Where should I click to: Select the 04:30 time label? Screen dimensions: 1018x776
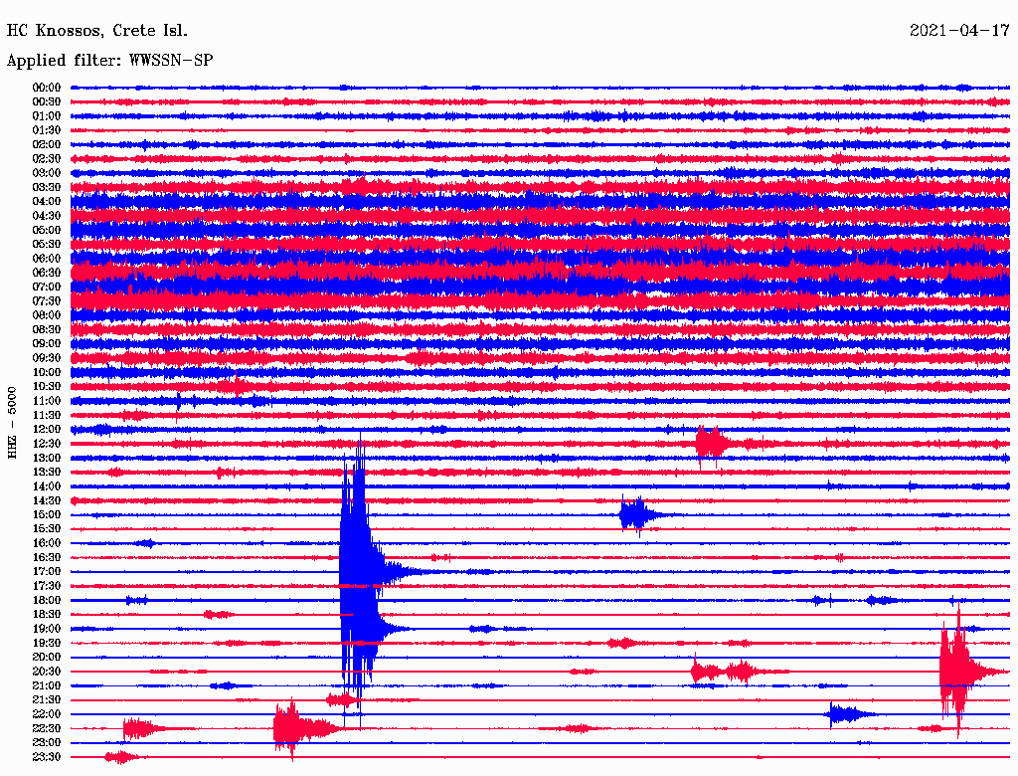click(47, 216)
